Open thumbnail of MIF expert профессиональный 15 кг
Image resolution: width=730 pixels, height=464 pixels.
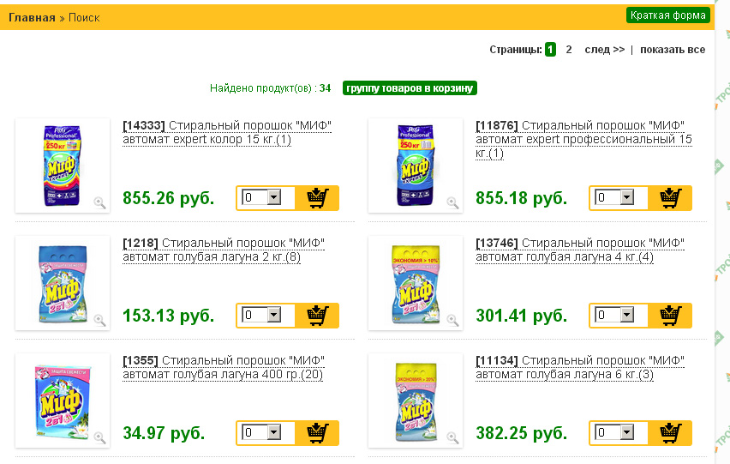click(416, 165)
